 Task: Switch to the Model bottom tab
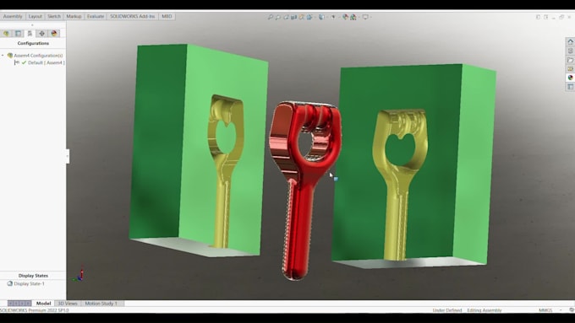43,304
